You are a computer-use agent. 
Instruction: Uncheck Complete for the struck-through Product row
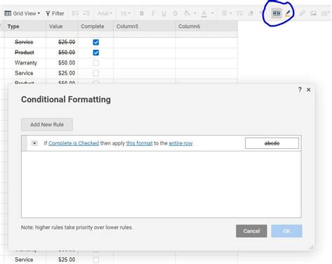tap(96, 53)
